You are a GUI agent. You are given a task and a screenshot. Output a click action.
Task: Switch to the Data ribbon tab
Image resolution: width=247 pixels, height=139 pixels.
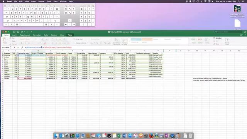click(46, 35)
